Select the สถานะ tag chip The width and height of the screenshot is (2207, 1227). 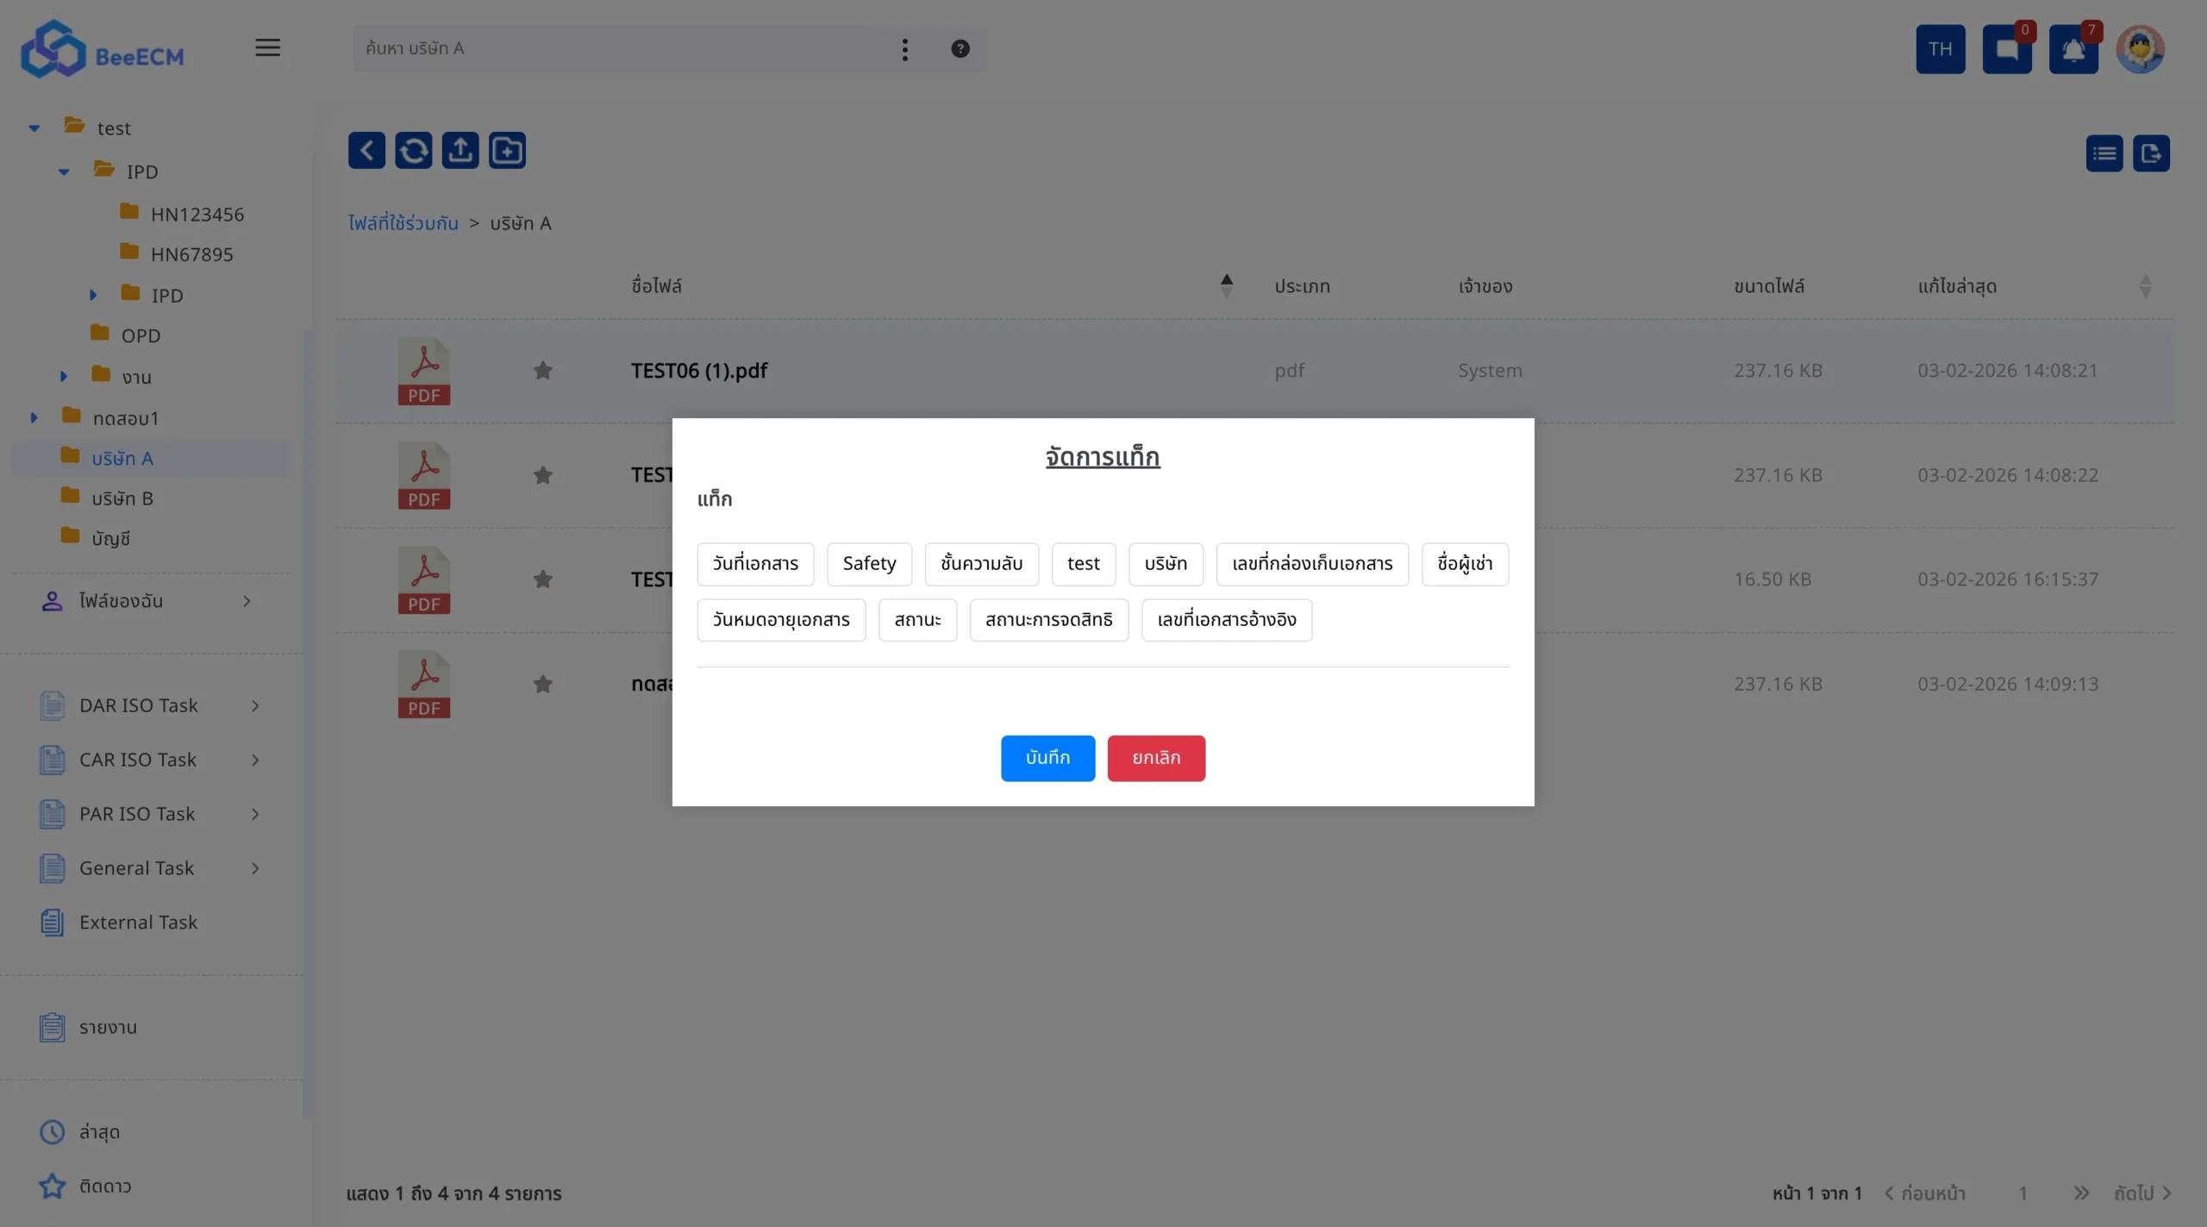point(916,620)
